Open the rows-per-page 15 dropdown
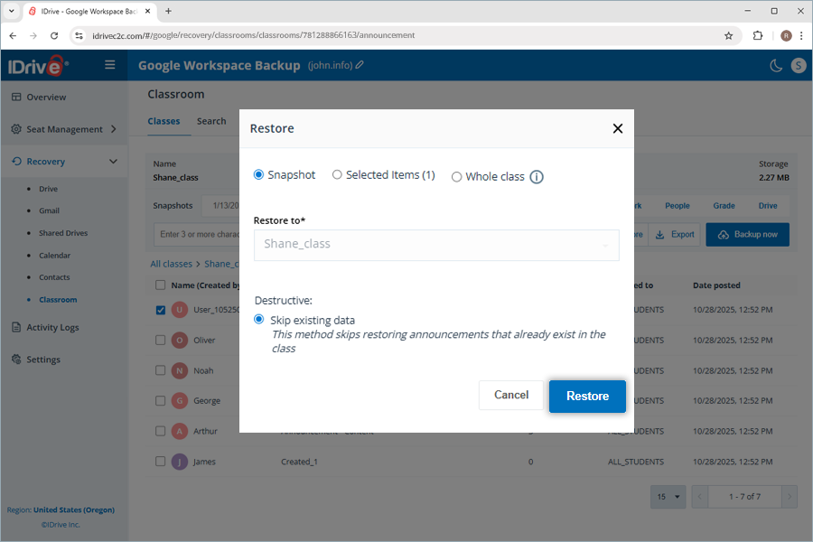Image resolution: width=813 pixels, height=542 pixels. (668, 496)
